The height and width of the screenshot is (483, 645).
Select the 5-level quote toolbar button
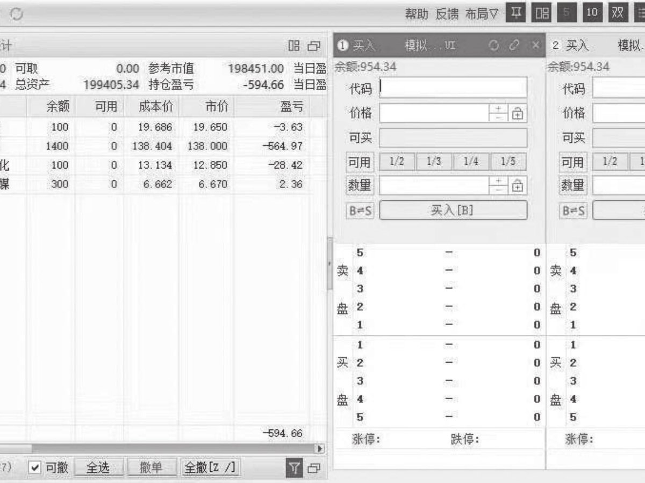567,13
